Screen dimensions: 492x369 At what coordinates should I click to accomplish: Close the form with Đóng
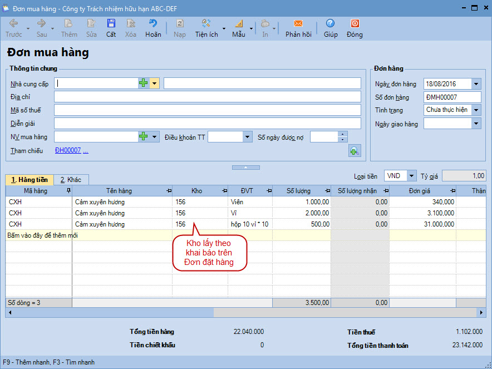point(355,28)
